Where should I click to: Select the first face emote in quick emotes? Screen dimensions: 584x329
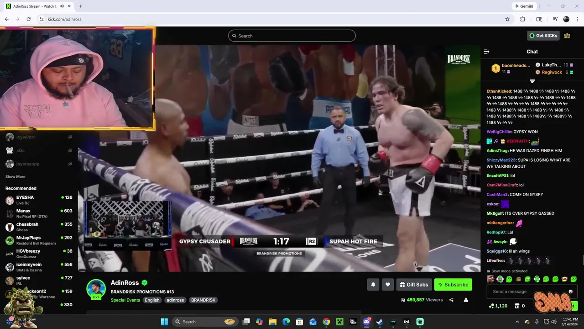click(490, 279)
